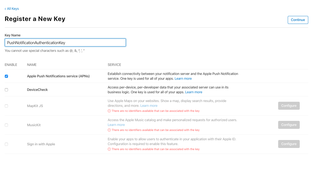Tick the MapKit JS checkbox

coord(6,106)
